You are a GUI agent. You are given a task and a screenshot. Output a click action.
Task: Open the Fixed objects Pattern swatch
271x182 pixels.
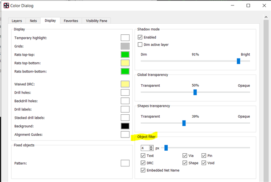tap(125, 163)
